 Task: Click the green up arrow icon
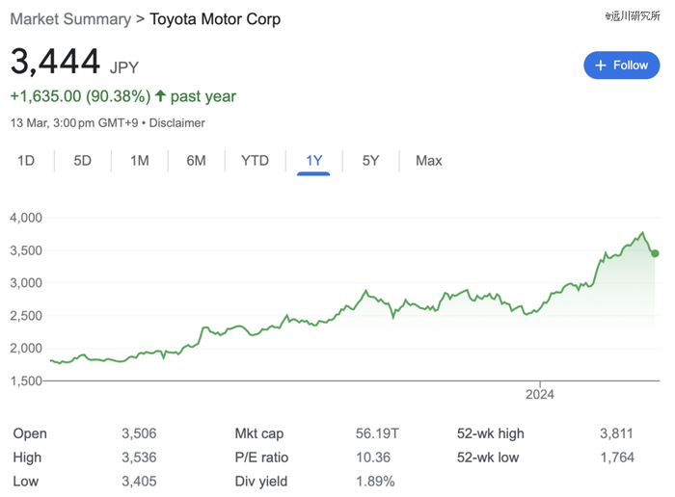pyautogui.click(x=161, y=96)
